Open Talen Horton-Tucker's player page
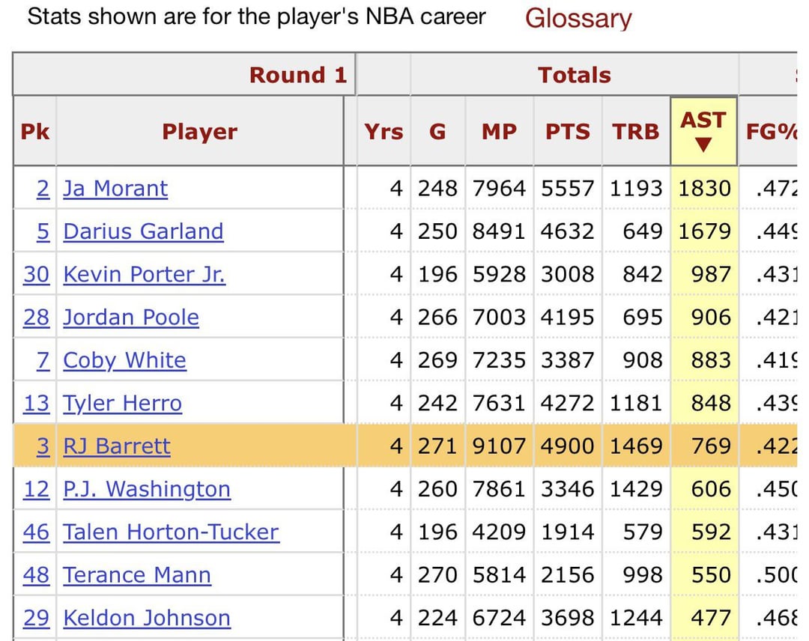This screenshot has width=809, height=641. [x=171, y=532]
